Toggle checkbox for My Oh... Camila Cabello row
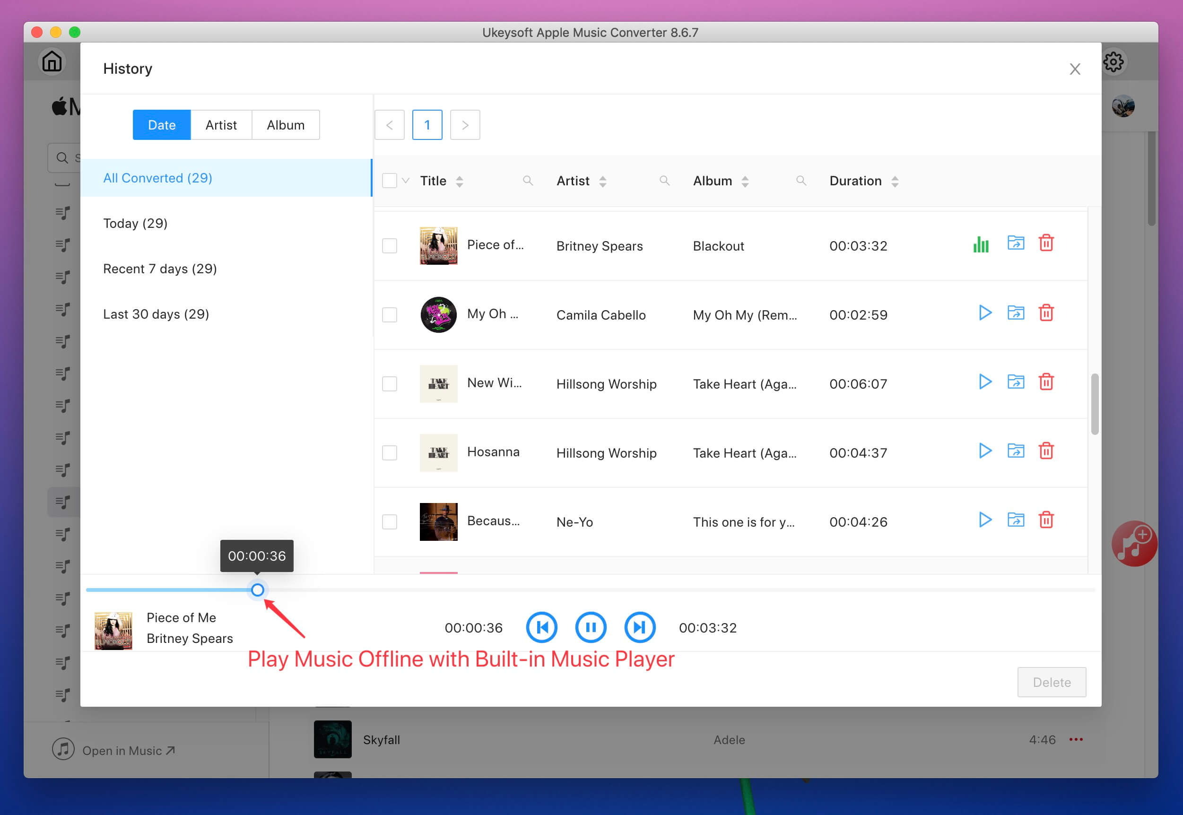The width and height of the screenshot is (1183, 815). point(390,314)
